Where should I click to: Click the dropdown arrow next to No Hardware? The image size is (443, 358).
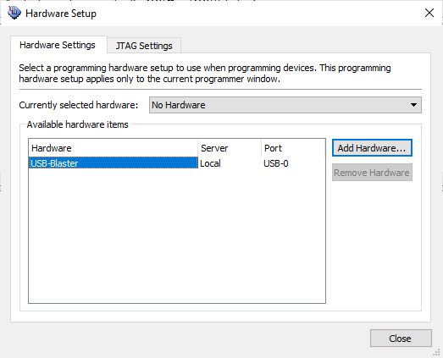413,105
